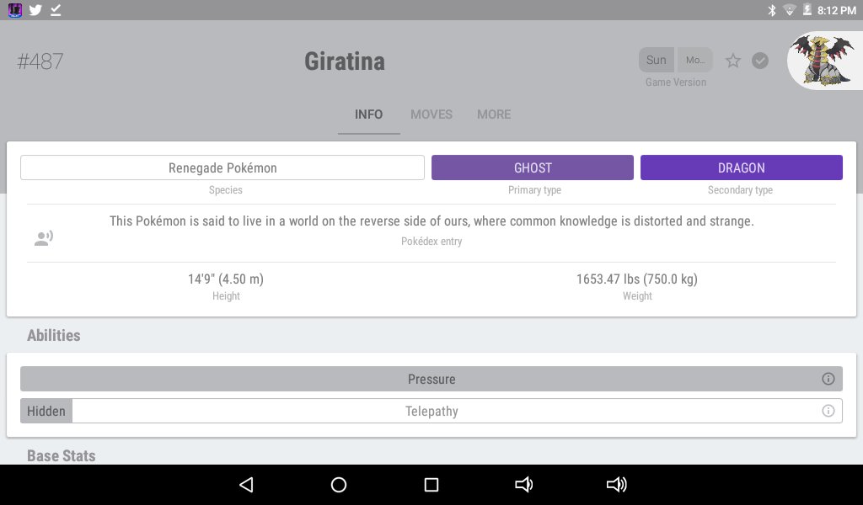Select the Moon game version

pos(694,60)
